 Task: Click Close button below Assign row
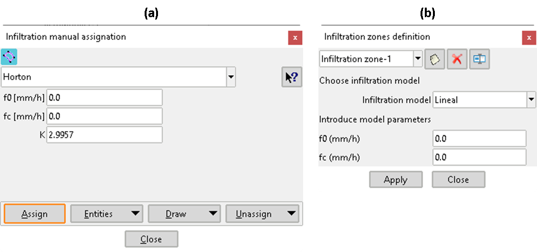(151, 239)
